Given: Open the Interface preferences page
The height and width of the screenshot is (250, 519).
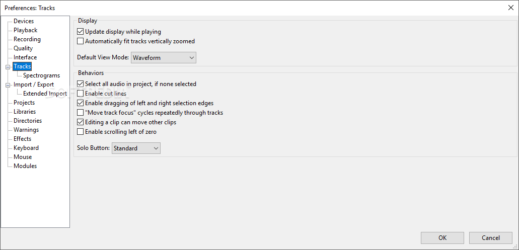Looking at the screenshot, I should click(25, 57).
